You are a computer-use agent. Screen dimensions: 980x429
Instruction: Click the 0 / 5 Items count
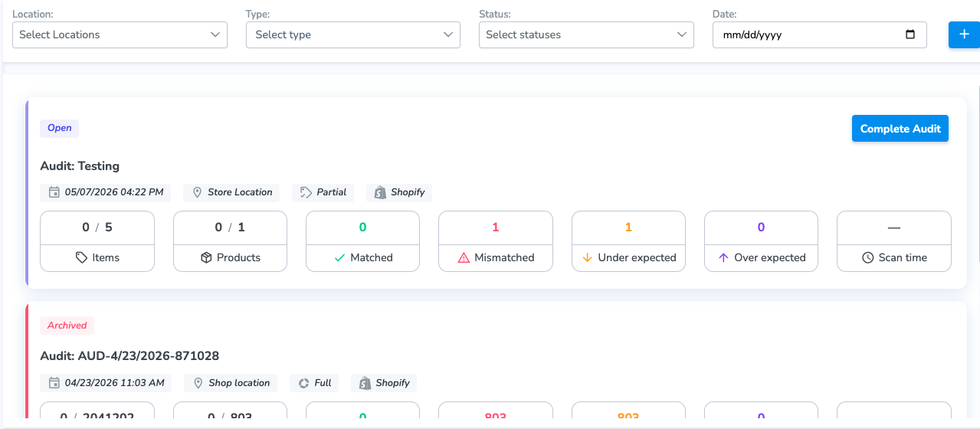pyautogui.click(x=97, y=228)
